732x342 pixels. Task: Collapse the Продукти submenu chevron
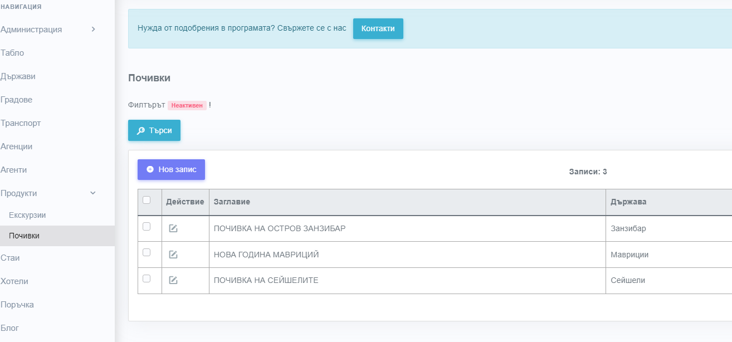click(93, 193)
